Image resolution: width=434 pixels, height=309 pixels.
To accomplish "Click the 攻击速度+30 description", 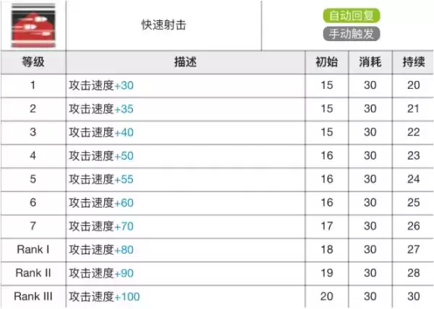I will pos(101,86).
